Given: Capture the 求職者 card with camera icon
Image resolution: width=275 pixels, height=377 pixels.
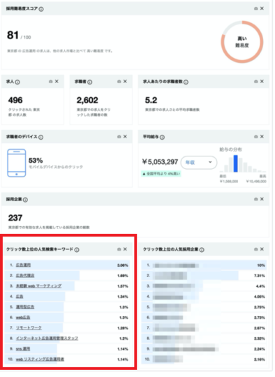Looking at the screenshot, I should click(x=119, y=82).
